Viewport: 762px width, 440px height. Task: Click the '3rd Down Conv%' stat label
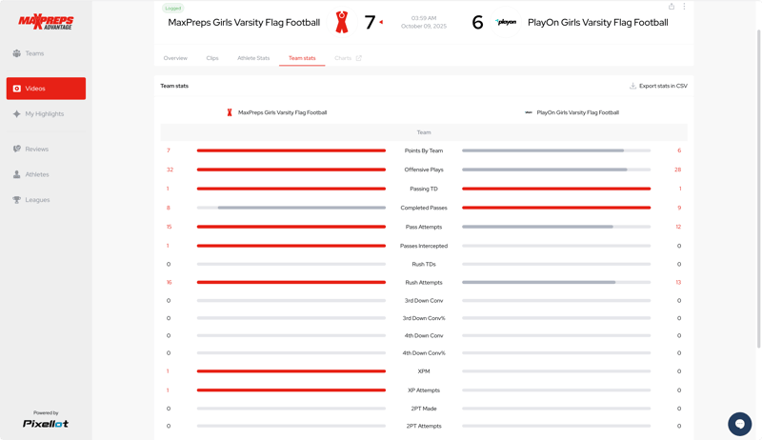[424, 318]
